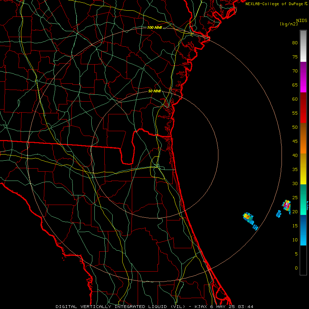Click the 65 value on the scale

point(295,85)
